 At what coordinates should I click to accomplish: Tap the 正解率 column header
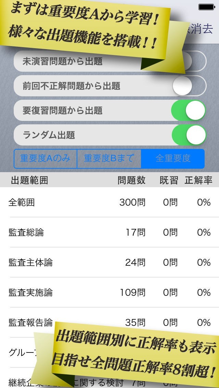coord(198,180)
